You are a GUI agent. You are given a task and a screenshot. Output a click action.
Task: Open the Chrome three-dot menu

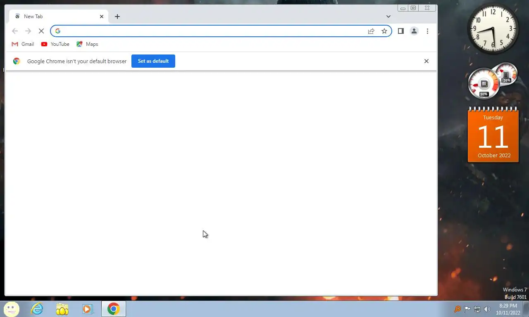point(427,31)
